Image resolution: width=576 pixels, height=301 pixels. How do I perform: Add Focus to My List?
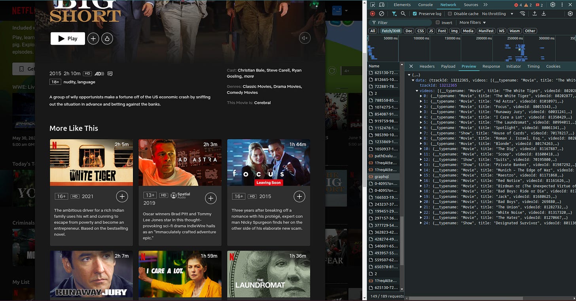click(x=299, y=196)
